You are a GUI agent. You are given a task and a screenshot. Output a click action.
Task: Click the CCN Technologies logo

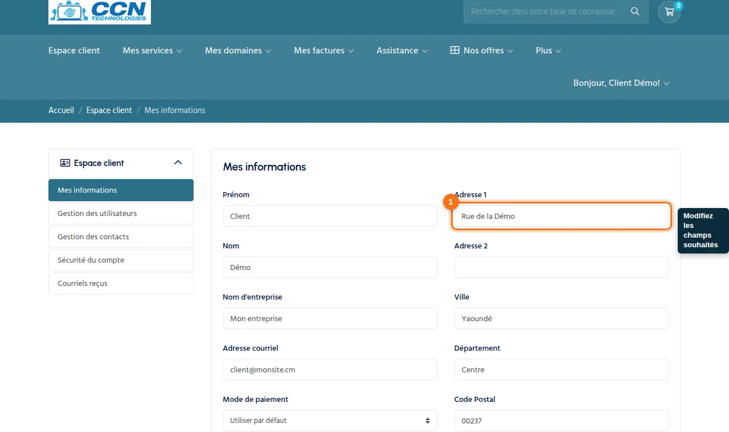100,12
